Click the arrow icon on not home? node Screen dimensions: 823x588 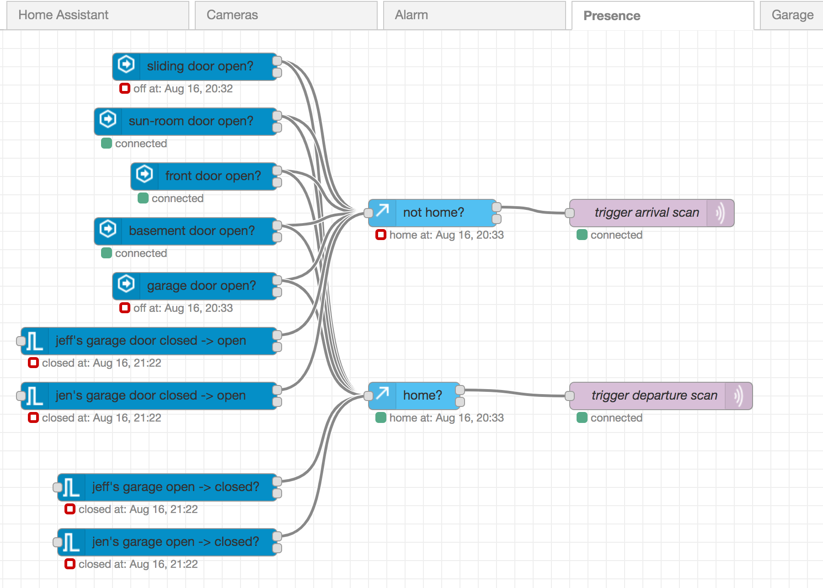pos(382,211)
